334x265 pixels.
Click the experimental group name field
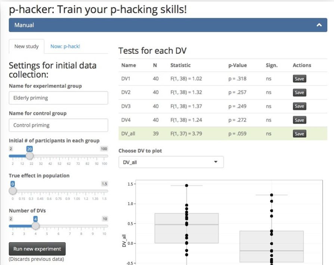58,98
